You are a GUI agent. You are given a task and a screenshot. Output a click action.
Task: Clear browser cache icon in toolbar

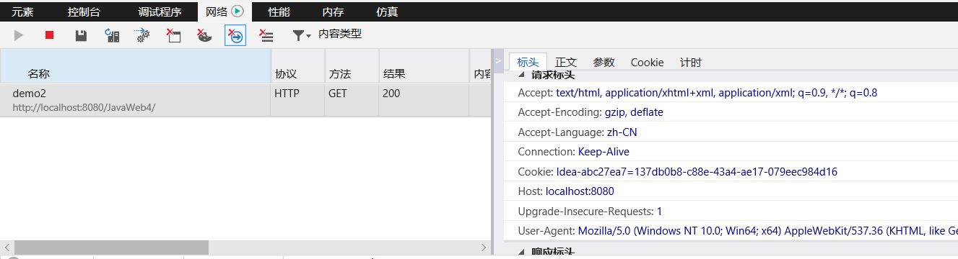pos(173,35)
